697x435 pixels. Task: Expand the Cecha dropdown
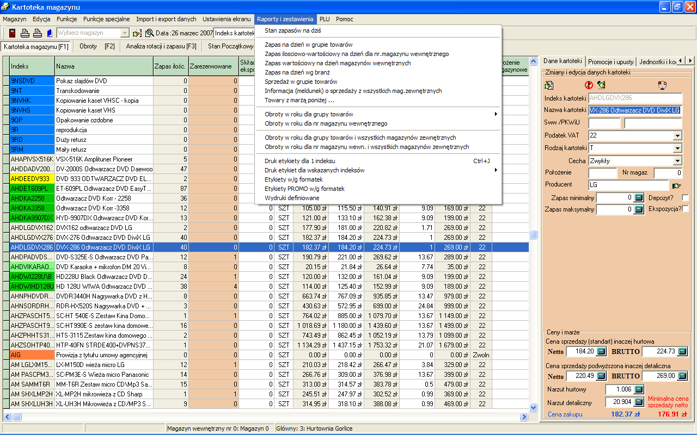pyautogui.click(x=677, y=161)
